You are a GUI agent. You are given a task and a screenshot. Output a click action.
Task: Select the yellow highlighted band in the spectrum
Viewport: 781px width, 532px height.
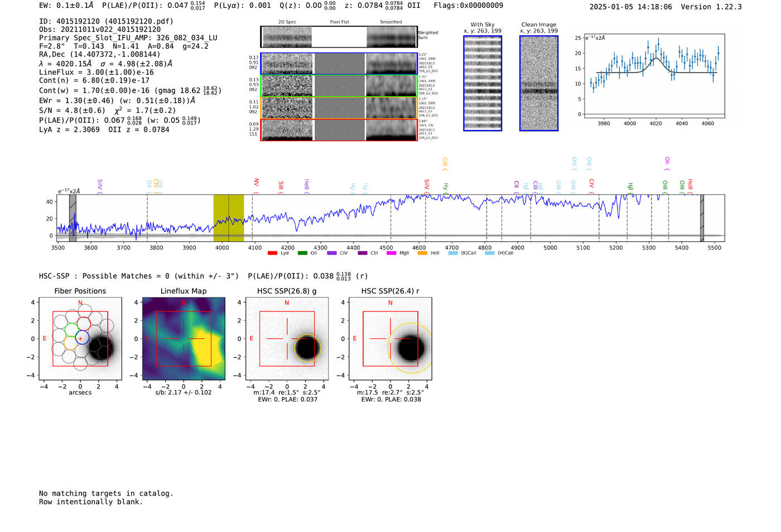pos(229,218)
